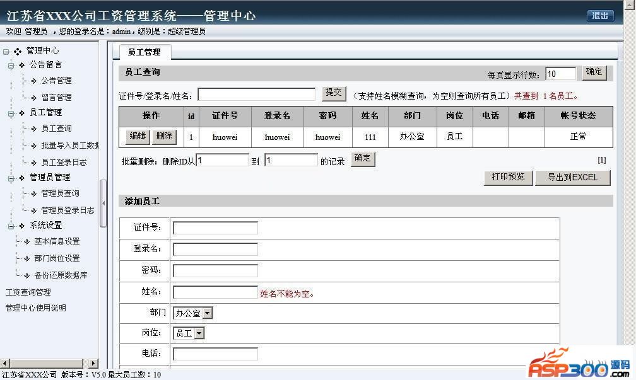Click the 证件号 field in 添加员工 form
Screen dimensions: 636x380
point(215,227)
